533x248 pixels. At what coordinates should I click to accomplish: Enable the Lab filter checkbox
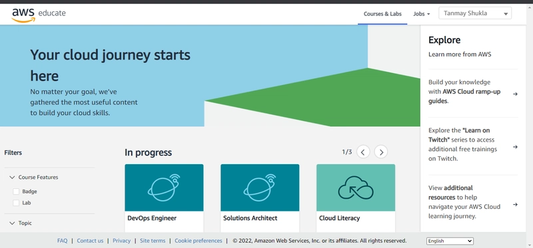[16, 203]
